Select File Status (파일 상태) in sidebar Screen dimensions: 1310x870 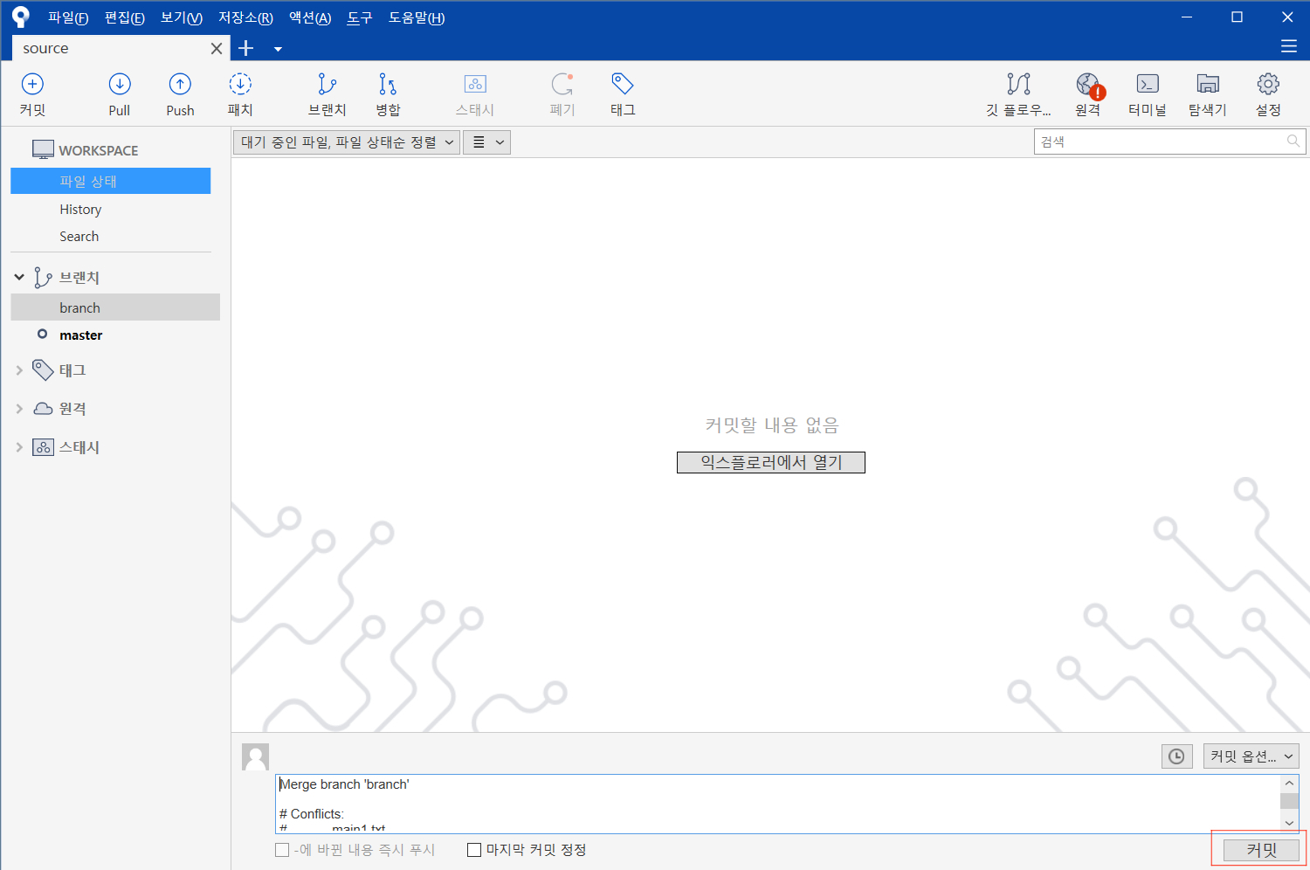coord(111,181)
